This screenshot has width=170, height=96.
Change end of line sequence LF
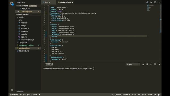click(139, 95)
